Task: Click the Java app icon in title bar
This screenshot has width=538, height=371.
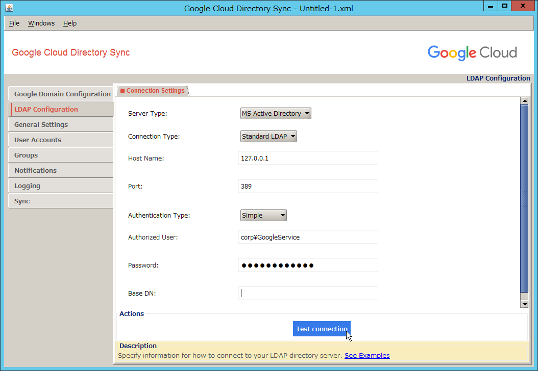Action: (x=9, y=8)
